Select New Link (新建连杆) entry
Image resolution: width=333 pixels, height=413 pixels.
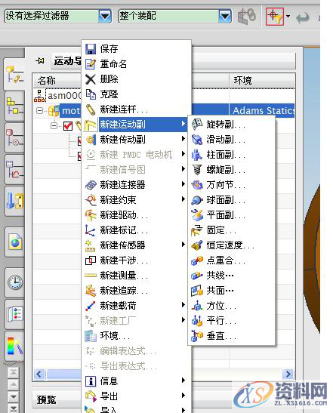click(136, 109)
